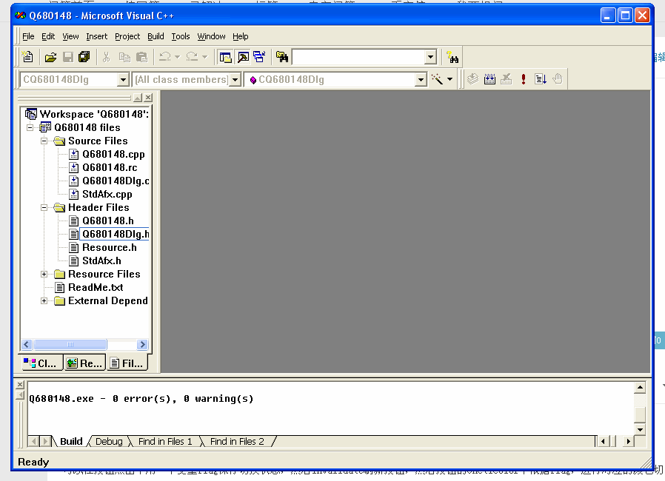Toggle the Output window icon

243,57
